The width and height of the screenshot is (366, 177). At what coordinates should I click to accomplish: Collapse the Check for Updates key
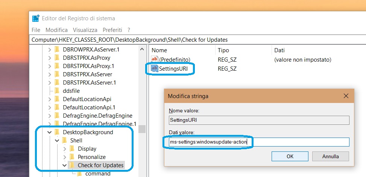coord(65,165)
